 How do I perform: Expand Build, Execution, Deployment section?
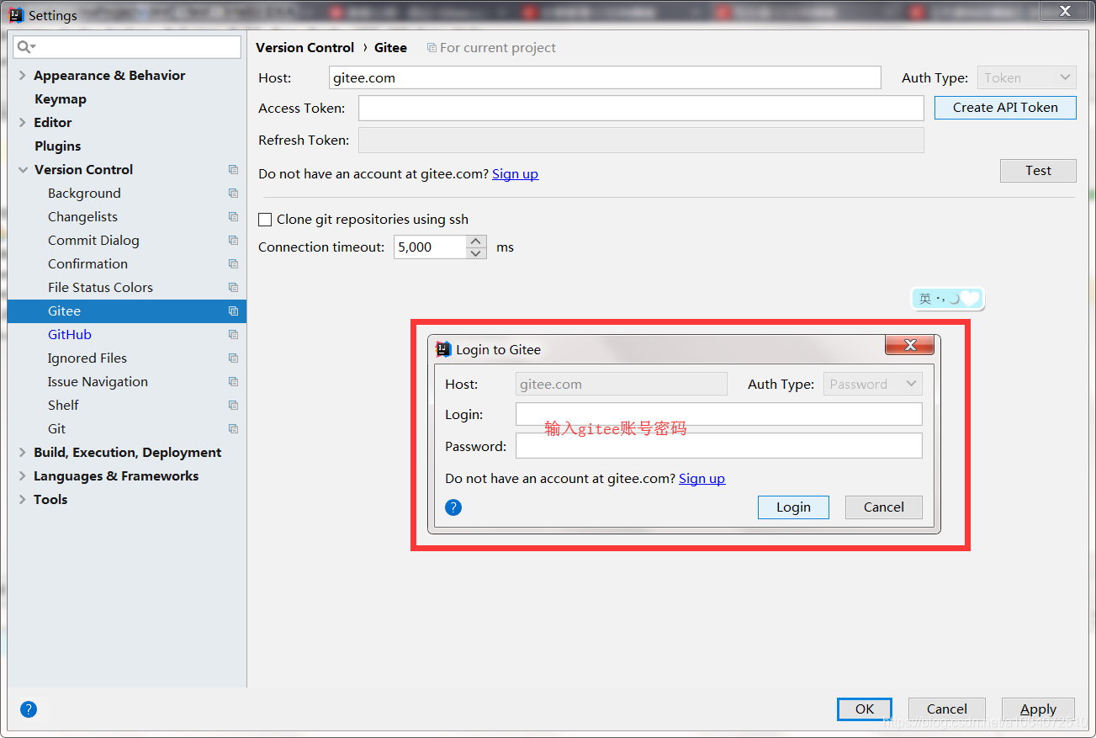(22, 452)
